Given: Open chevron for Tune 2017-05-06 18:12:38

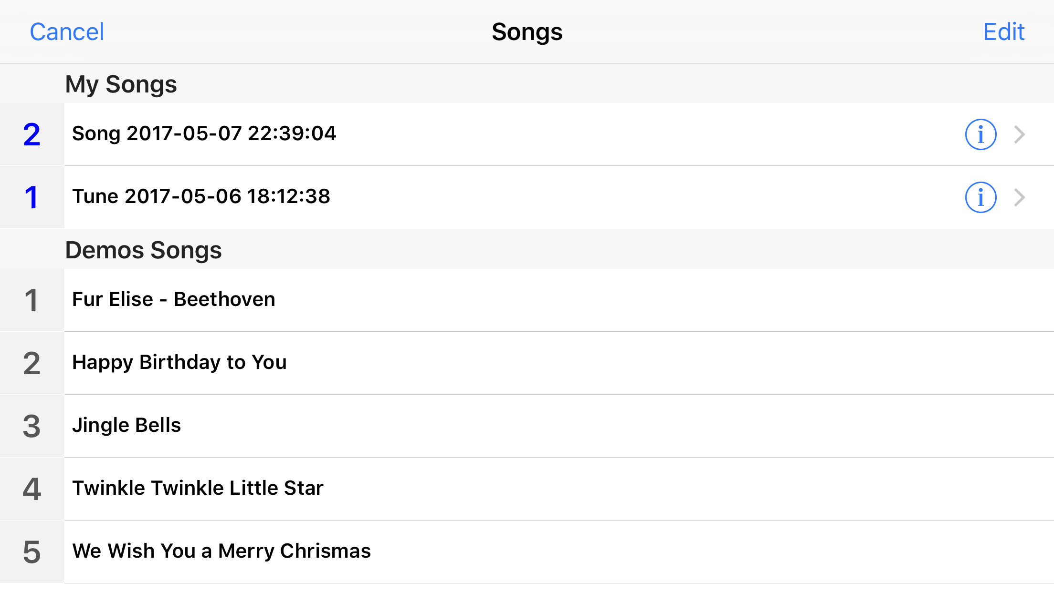Looking at the screenshot, I should (x=1020, y=197).
